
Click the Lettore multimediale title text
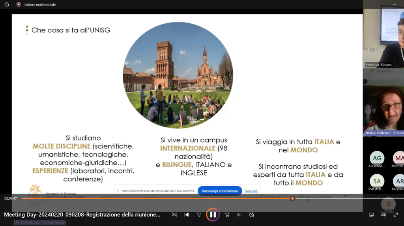point(40,4)
